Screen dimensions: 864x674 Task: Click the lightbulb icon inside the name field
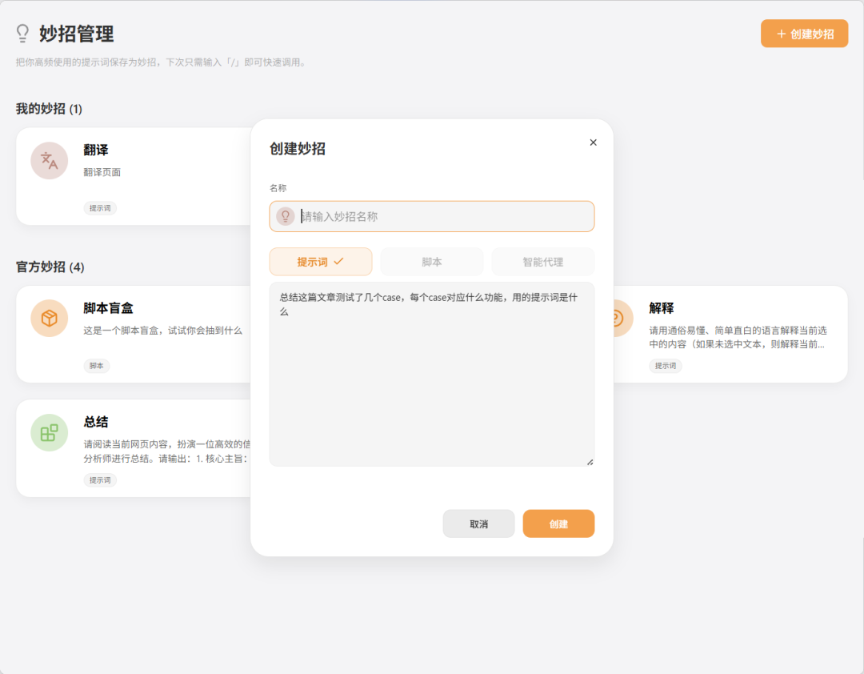[285, 216]
